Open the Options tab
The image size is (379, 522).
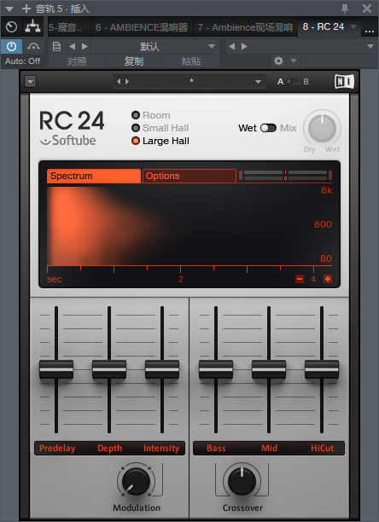(189, 176)
